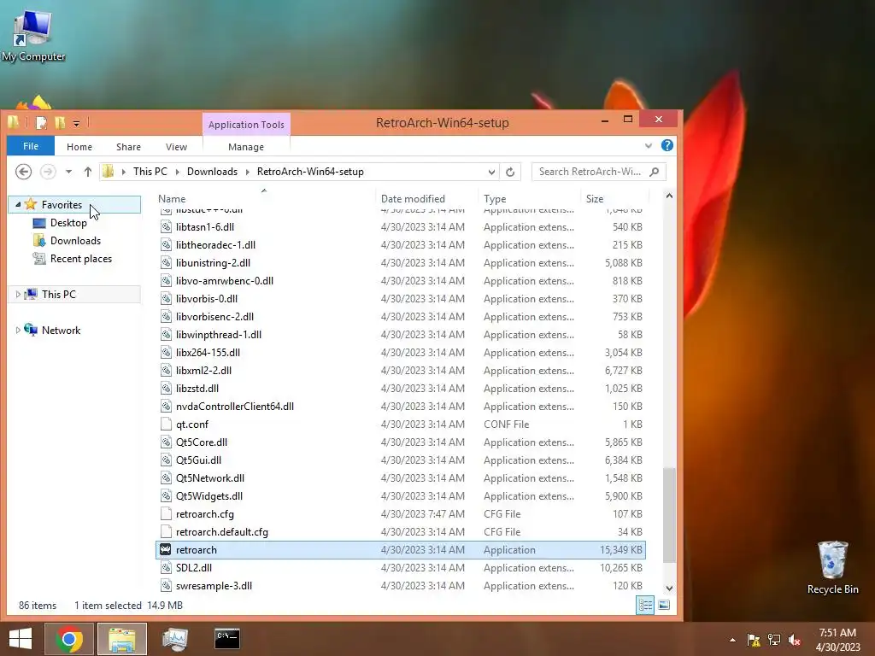Select Downloads under Favorites

coord(75,240)
